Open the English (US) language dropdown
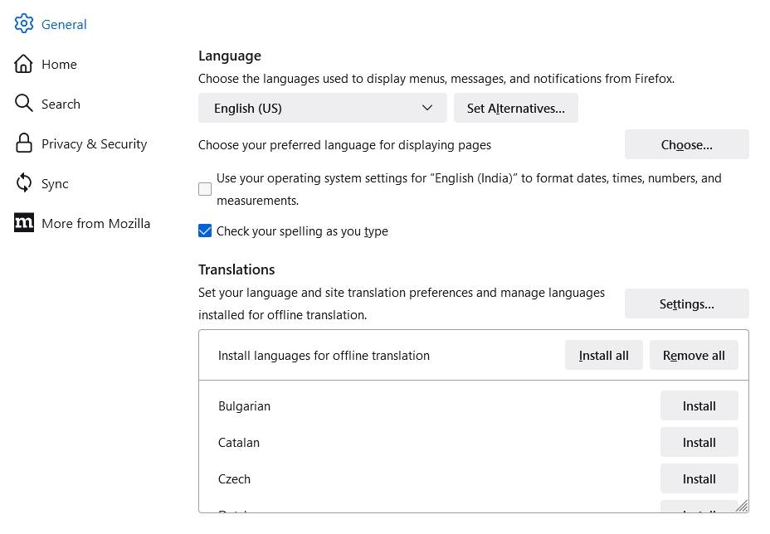 [x=323, y=108]
